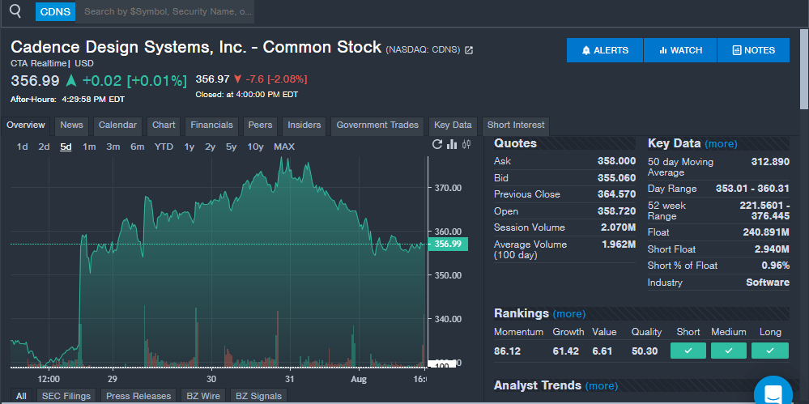Select the Overview tab
Image resolution: width=809 pixels, height=404 pixels.
click(26, 125)
